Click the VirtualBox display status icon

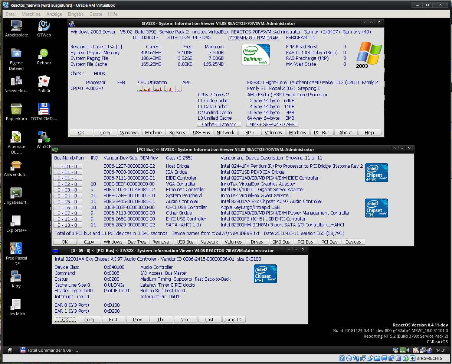385,358
